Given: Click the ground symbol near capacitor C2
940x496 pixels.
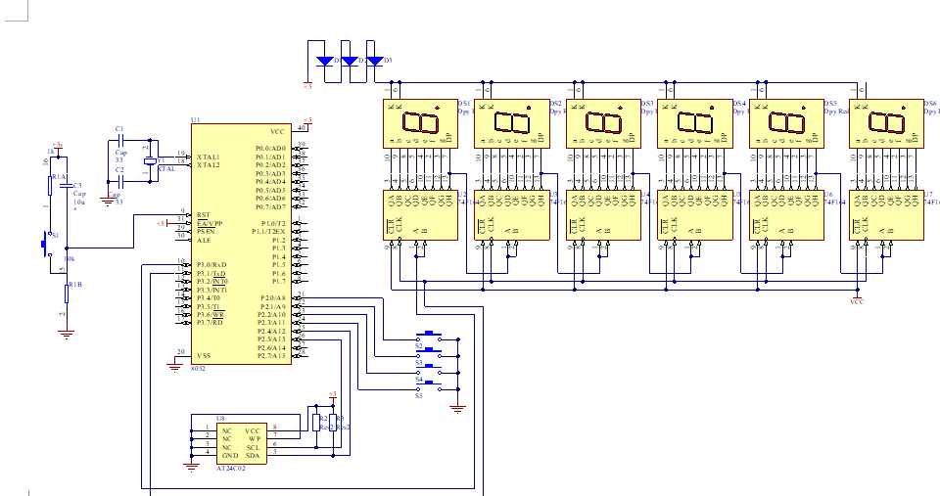Looking at the screenshot, I should point(108,201).
